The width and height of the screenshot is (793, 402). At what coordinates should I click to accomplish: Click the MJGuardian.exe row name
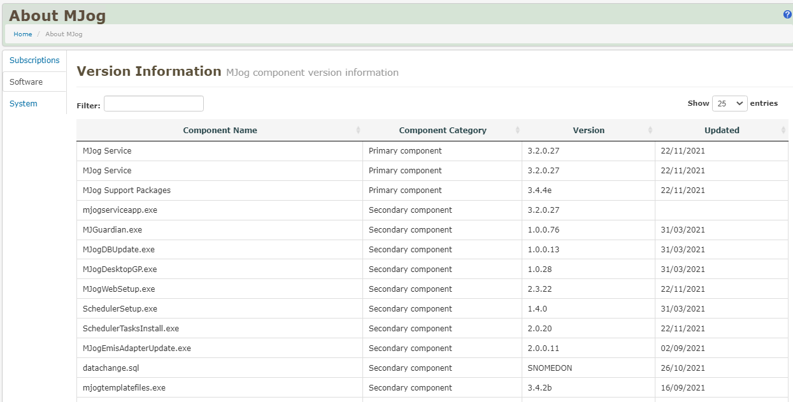tap(112, 230)
